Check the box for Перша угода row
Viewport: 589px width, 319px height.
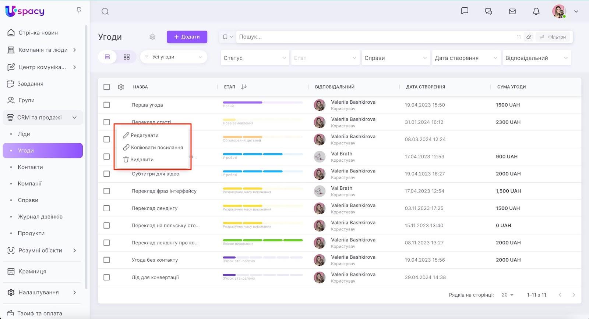coord(107,105)
